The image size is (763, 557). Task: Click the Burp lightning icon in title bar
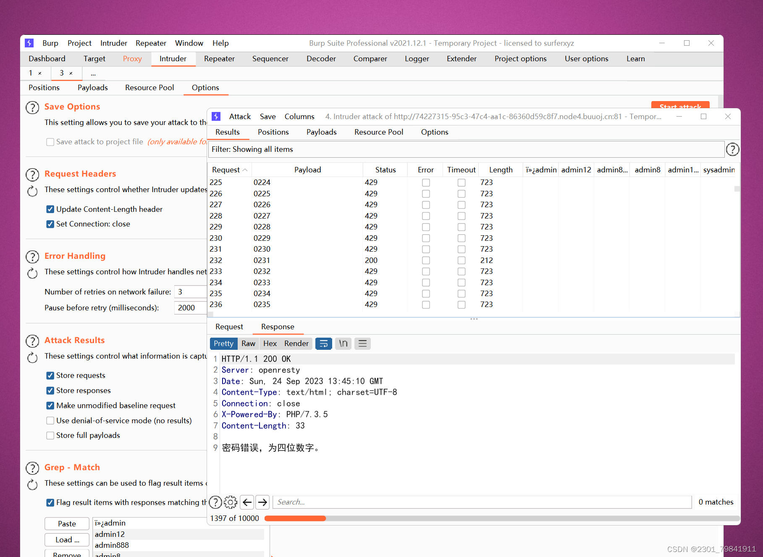click(x=29, y=43)
